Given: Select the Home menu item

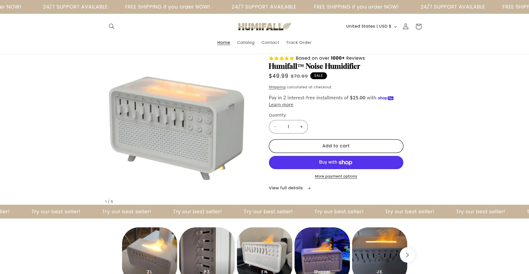Looking at the screenshot, I should coord(223,42).
